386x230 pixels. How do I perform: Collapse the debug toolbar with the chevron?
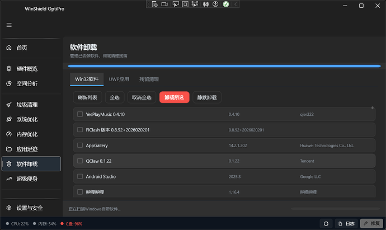pos(236,4)
